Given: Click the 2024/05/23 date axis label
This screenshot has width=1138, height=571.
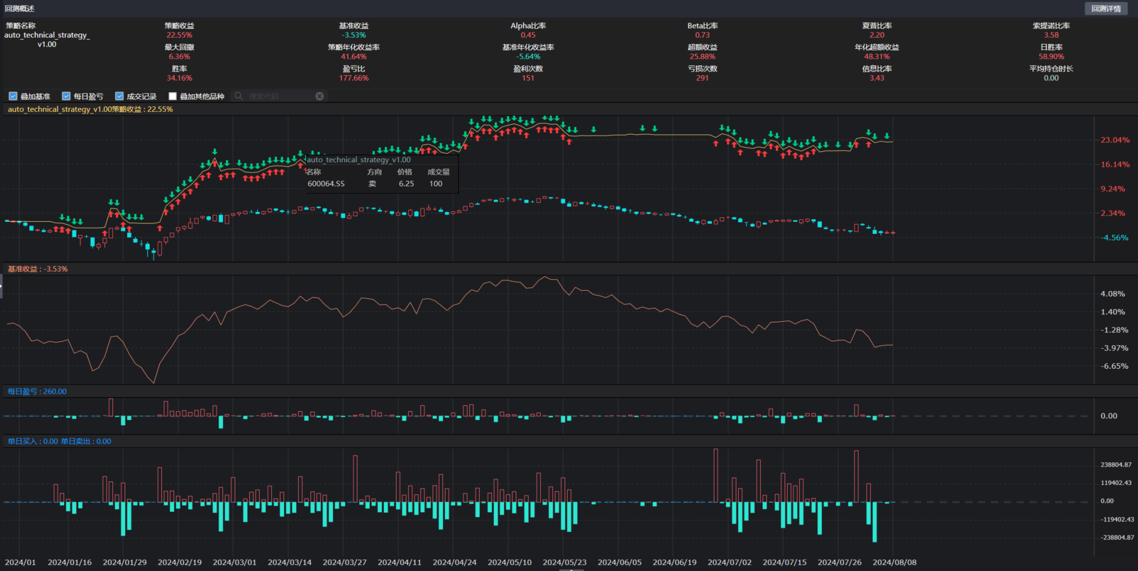Looking at the screenshot, I should tap(565, 562).
